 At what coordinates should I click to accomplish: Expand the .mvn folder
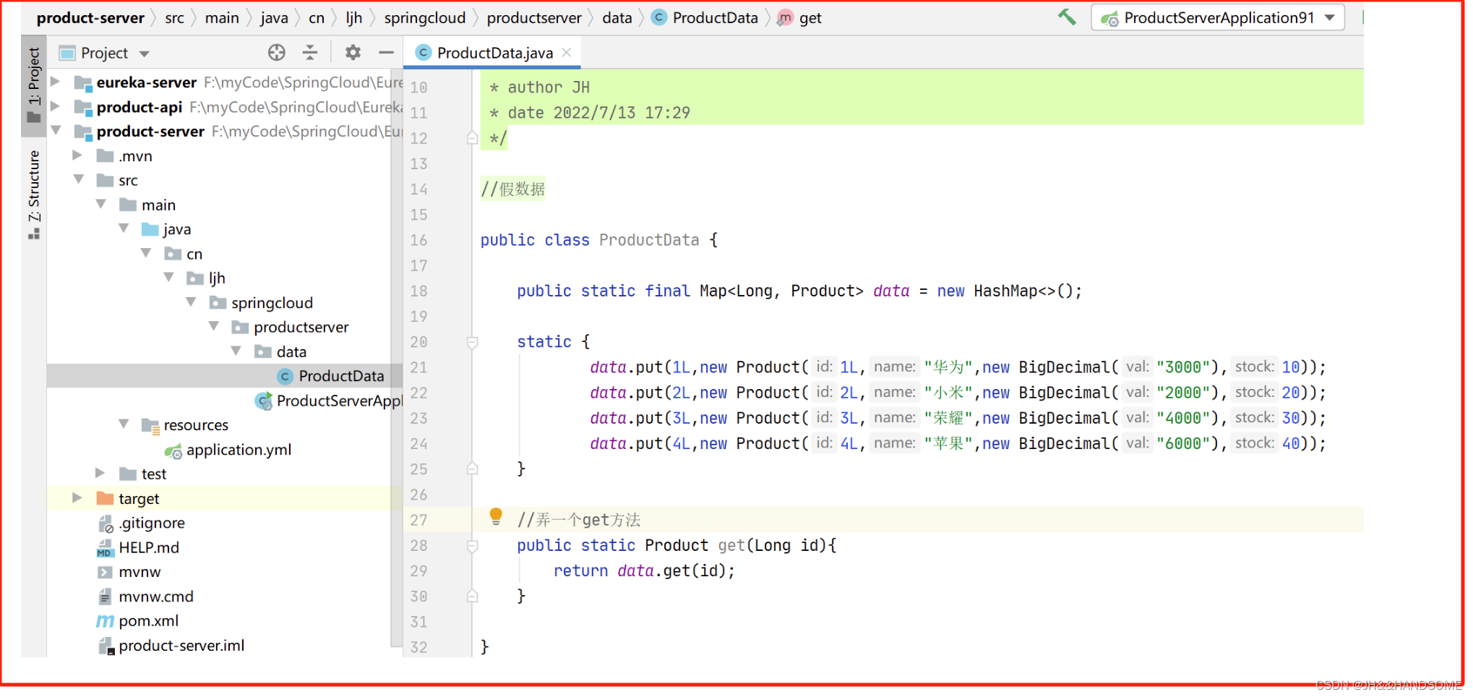(78, 155)
